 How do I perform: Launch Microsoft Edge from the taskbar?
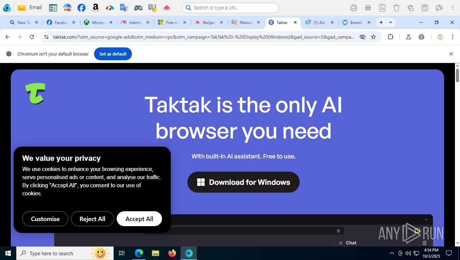point(139,253)
